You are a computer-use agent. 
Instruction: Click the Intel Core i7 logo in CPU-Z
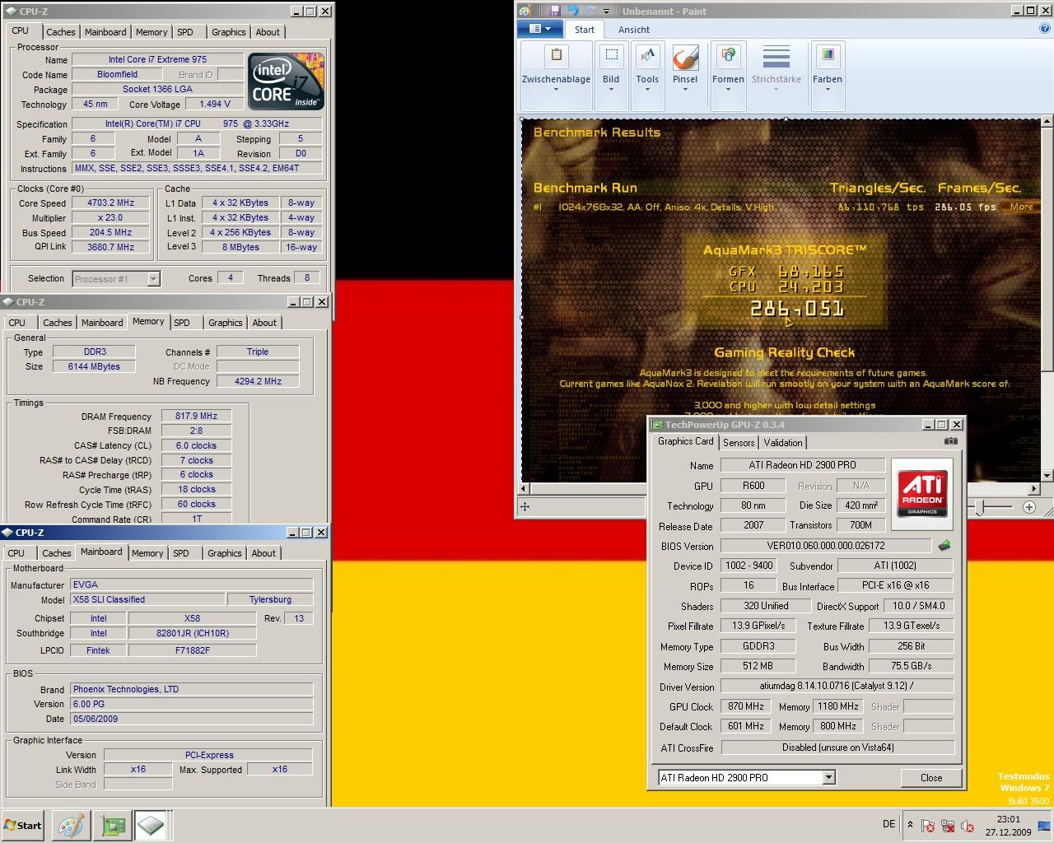click(x=286, y=82)
